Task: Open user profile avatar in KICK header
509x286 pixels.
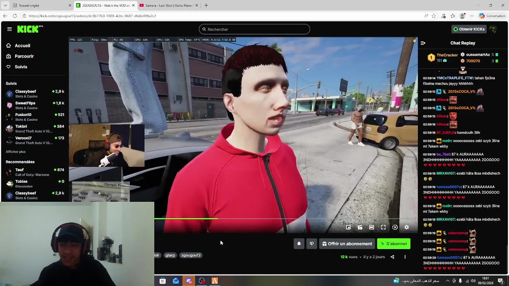Action: tap(493, 29)
